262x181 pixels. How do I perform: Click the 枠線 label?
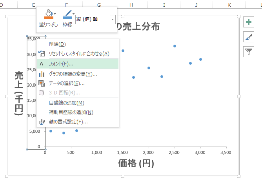point(67,25)
